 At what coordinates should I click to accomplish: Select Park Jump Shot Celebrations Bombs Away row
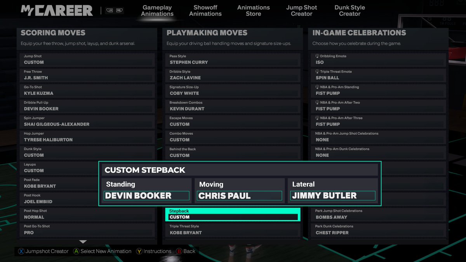click(379, 214)
